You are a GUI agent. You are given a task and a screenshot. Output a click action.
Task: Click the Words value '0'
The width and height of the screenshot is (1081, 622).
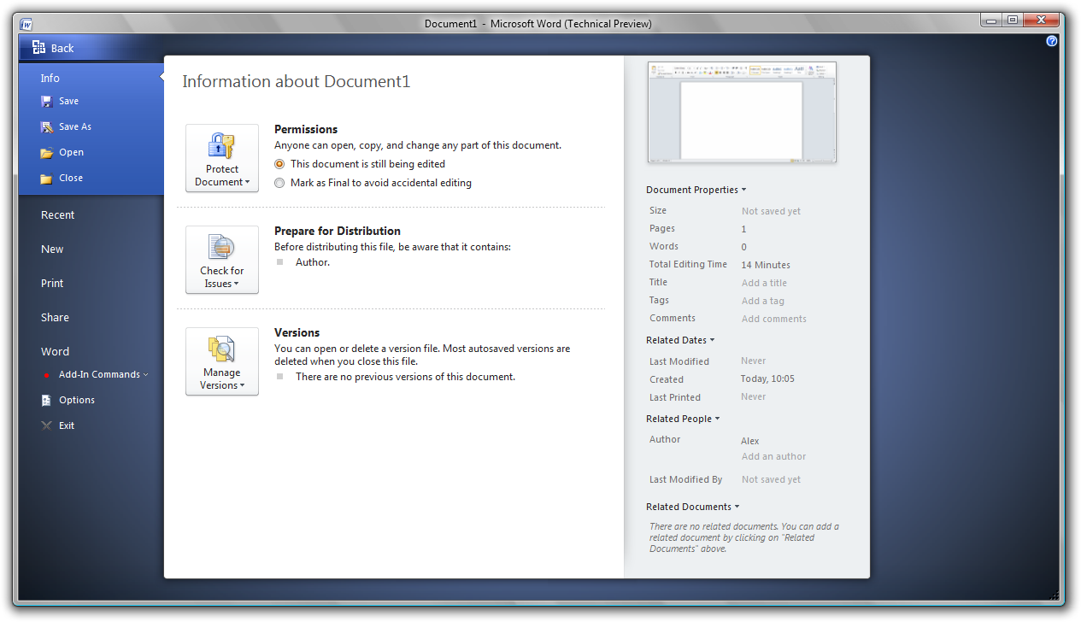click(743, 247)
